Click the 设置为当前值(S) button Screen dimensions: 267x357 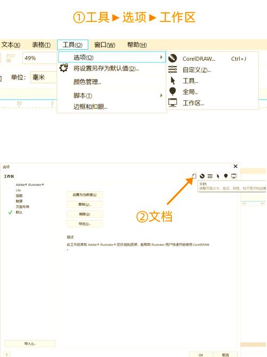click(84, 195)
